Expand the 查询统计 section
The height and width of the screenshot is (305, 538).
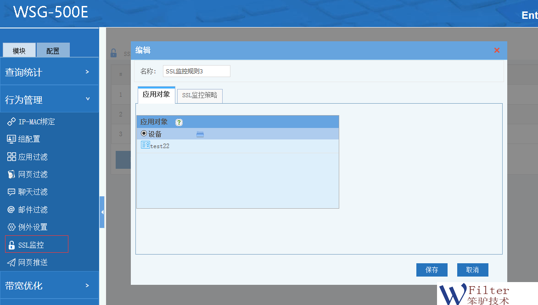point(49,72)
